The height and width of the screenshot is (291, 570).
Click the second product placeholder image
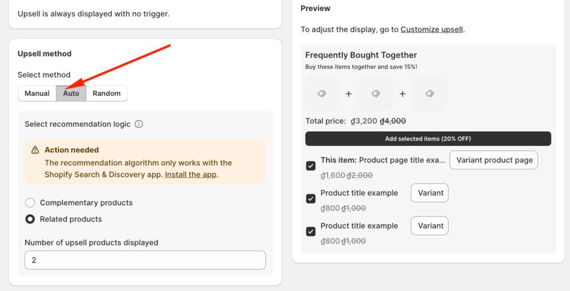pos(376,94)
